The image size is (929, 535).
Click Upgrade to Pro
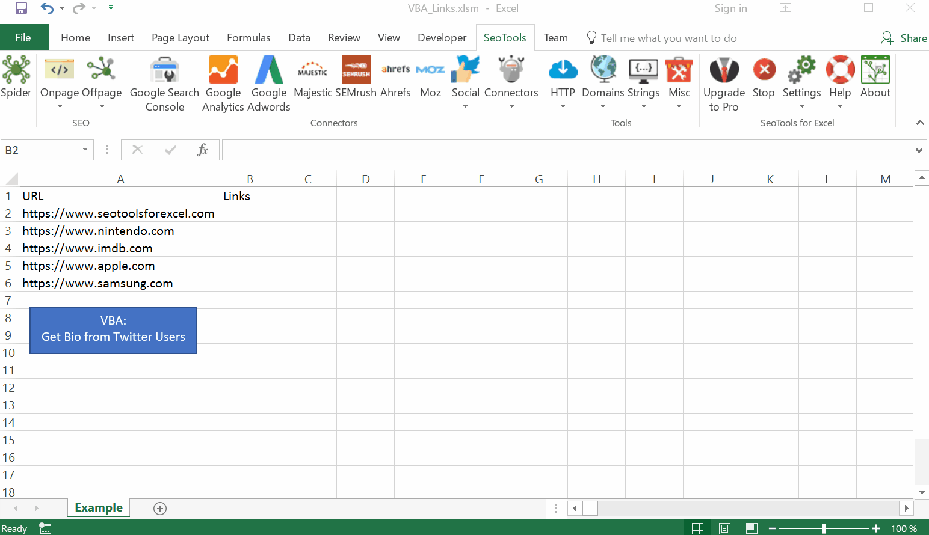tap(724, 84)
